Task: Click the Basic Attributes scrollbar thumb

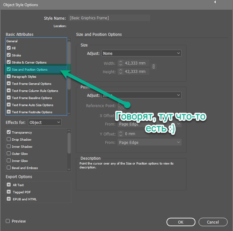Action: coord(69,65)
